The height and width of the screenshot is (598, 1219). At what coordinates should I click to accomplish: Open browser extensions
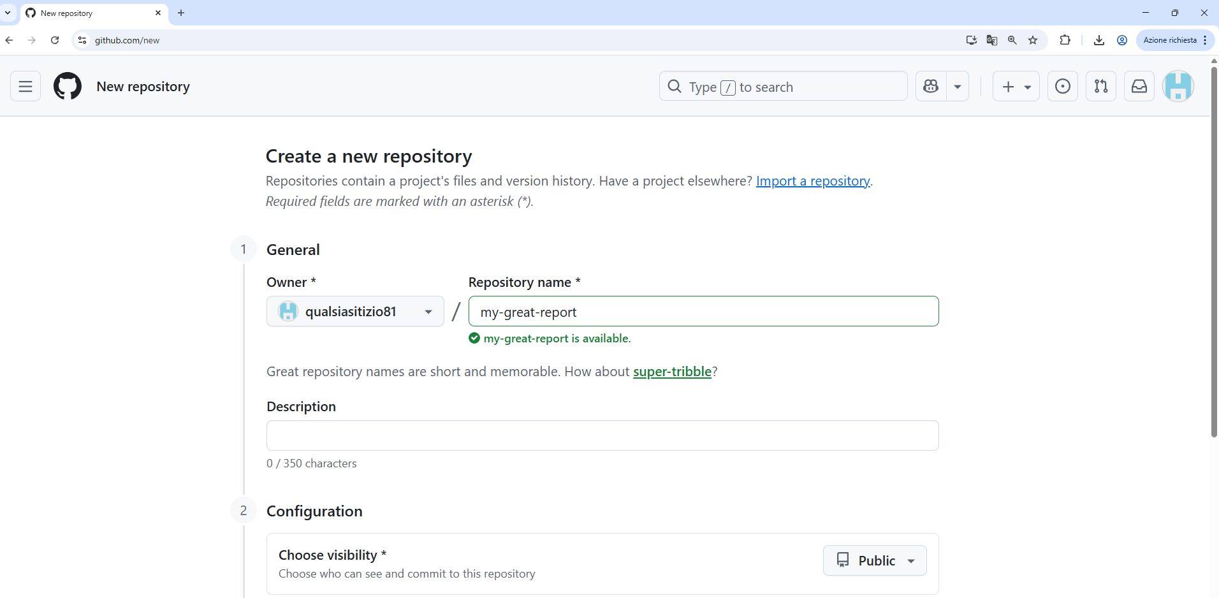1065,40
